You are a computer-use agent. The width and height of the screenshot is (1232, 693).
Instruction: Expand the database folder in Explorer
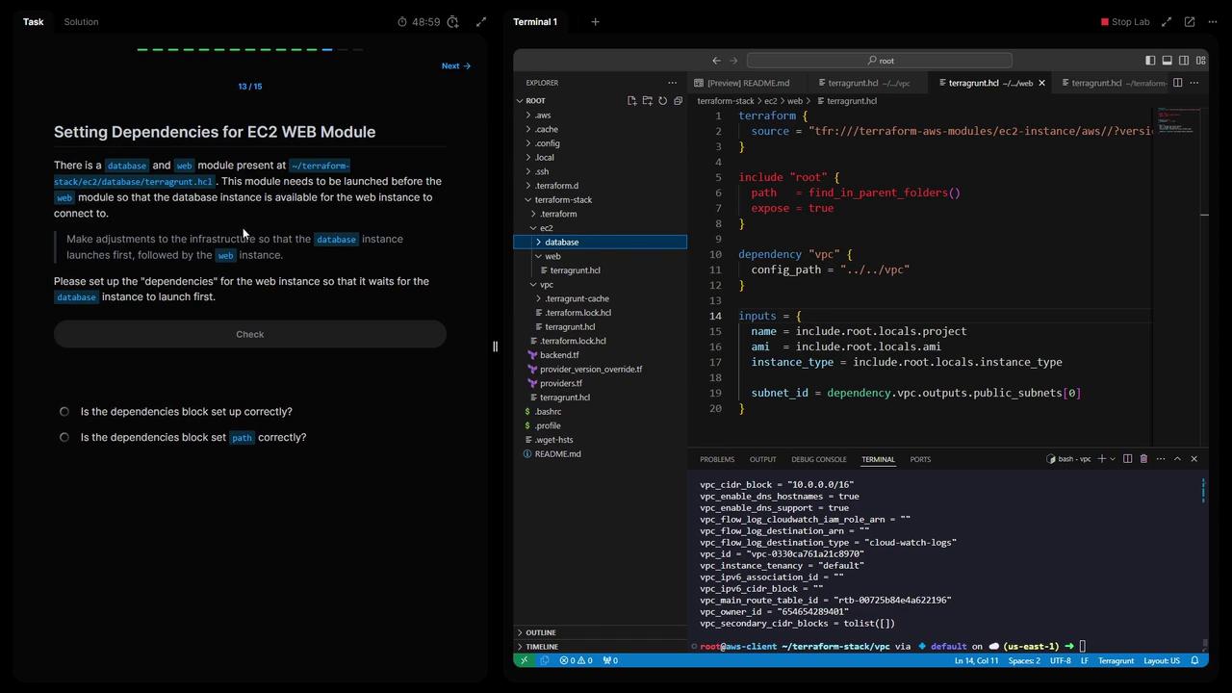coord(562,243)
